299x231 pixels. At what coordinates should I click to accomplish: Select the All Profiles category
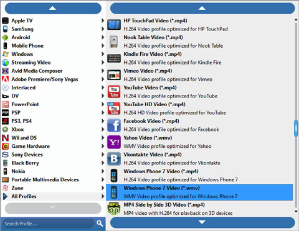53,196
